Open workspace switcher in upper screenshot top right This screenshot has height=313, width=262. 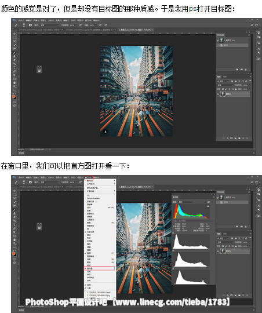coord(257,25)
